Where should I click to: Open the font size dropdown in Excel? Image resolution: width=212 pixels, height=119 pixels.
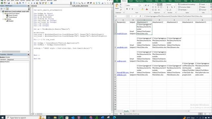(143, 5)
